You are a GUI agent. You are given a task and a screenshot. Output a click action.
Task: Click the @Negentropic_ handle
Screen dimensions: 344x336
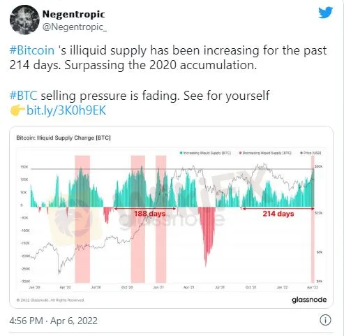(x=75, y=27)
